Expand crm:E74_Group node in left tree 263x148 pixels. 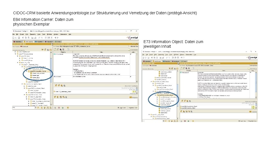20,60
